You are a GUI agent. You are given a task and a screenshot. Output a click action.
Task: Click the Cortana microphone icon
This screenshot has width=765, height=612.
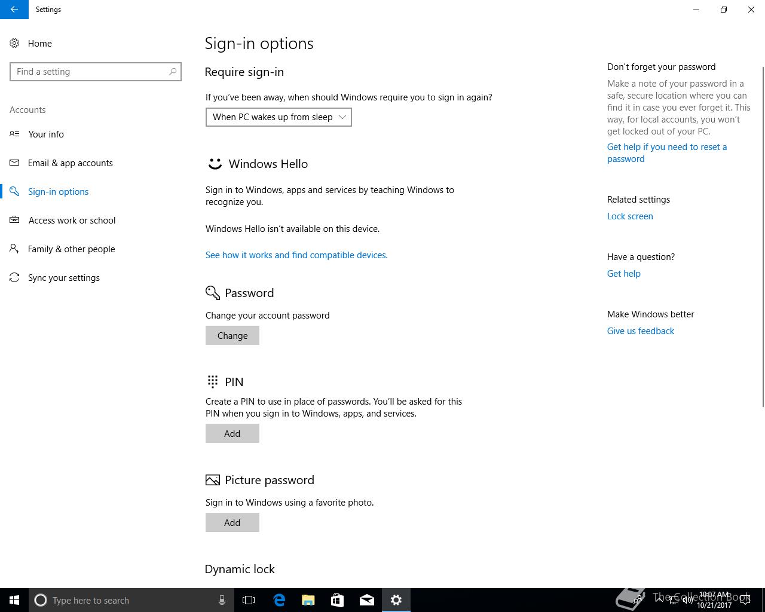pyautogui.click(x=222, y=600)
